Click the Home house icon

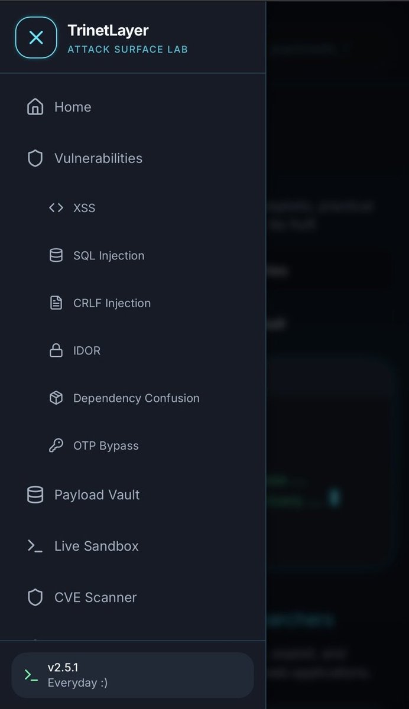[35, 107]
